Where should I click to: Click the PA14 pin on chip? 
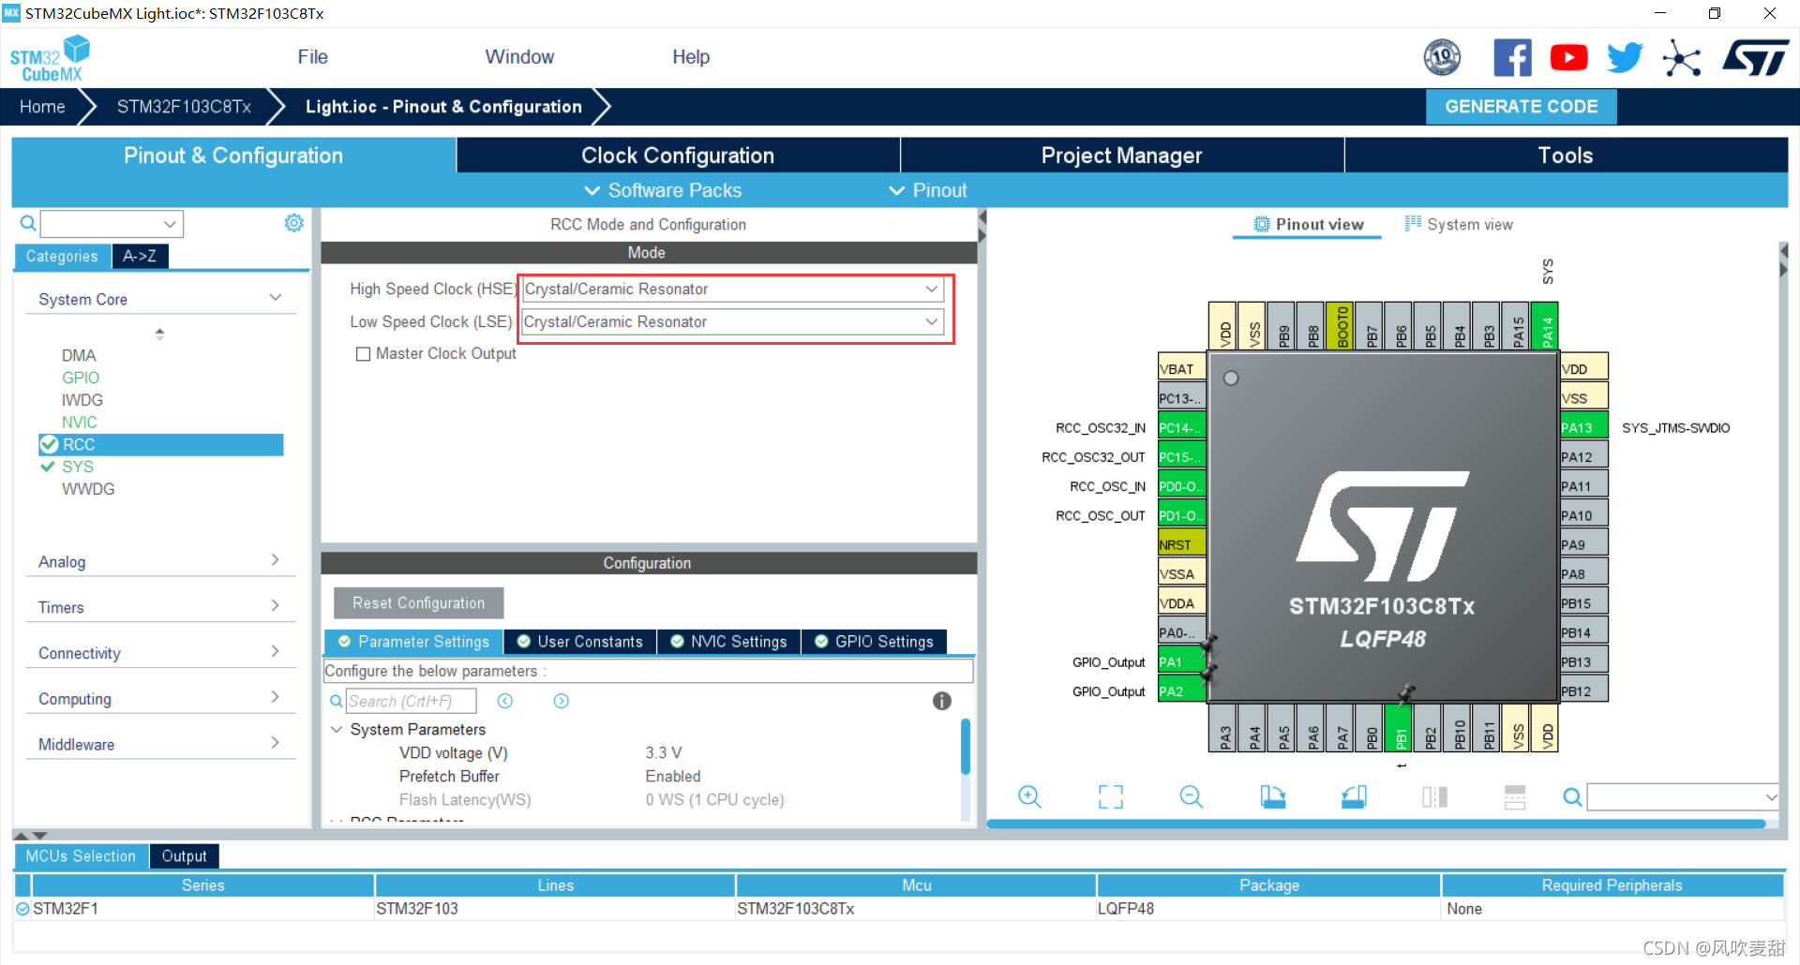pos(1544,325)
